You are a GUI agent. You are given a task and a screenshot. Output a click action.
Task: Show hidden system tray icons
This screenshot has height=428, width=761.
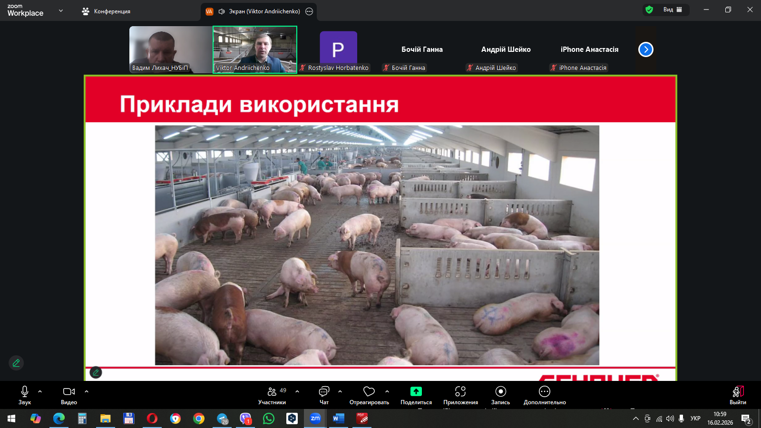point(636,418)
